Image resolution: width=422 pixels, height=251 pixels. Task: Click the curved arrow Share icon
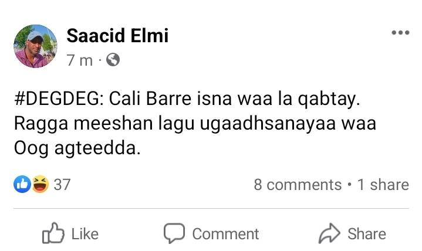click(x=329, y=233)
